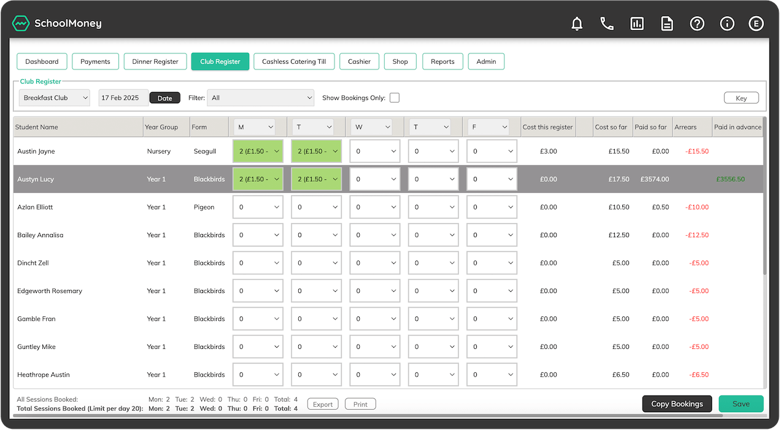Go to the Reports tab
780x430 pixels.
coord(442,61)
